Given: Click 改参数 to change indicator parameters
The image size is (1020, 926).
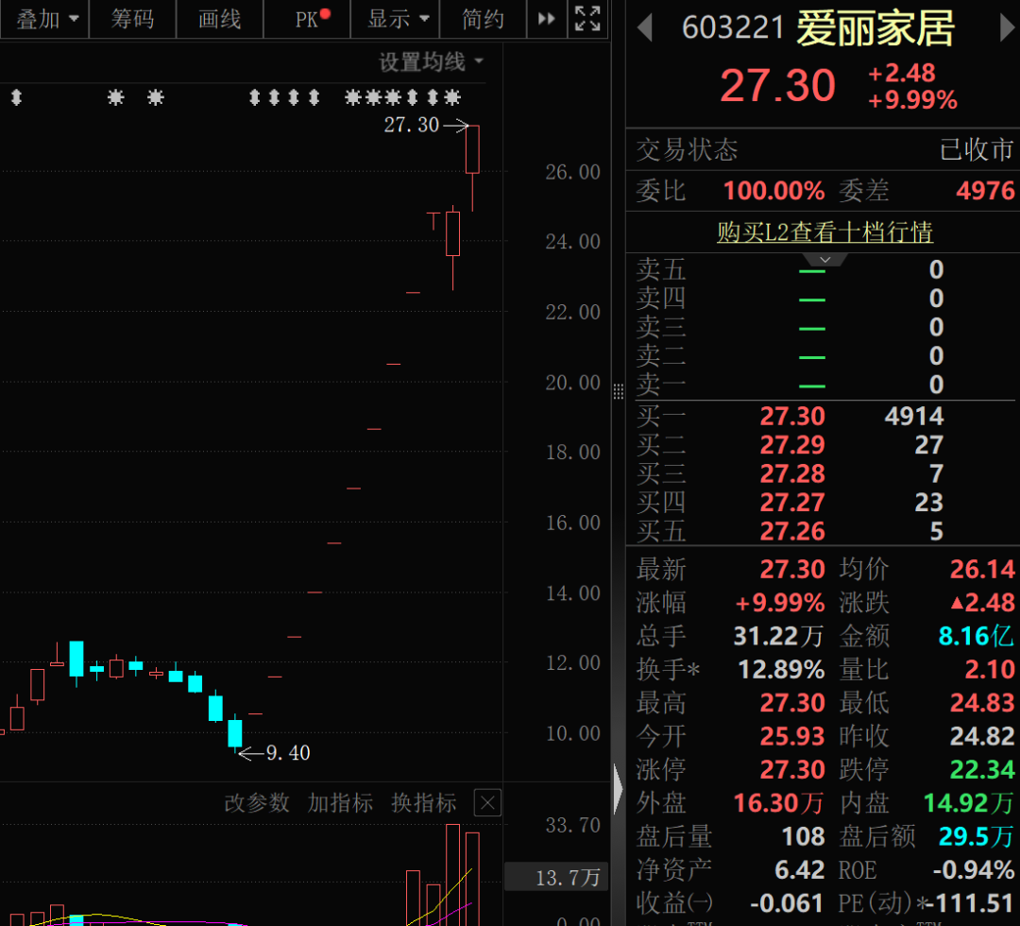Looking at the screenshot, I should 257,803.
